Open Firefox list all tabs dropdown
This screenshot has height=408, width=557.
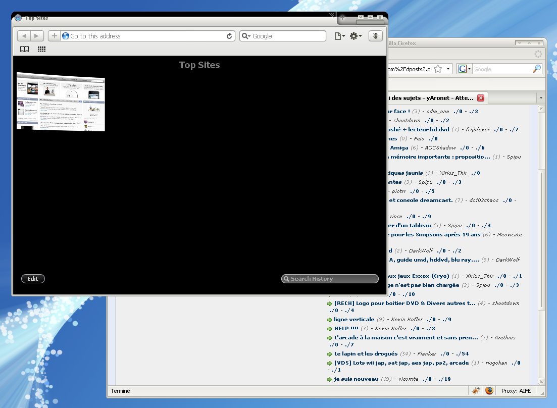pos(541,97)
